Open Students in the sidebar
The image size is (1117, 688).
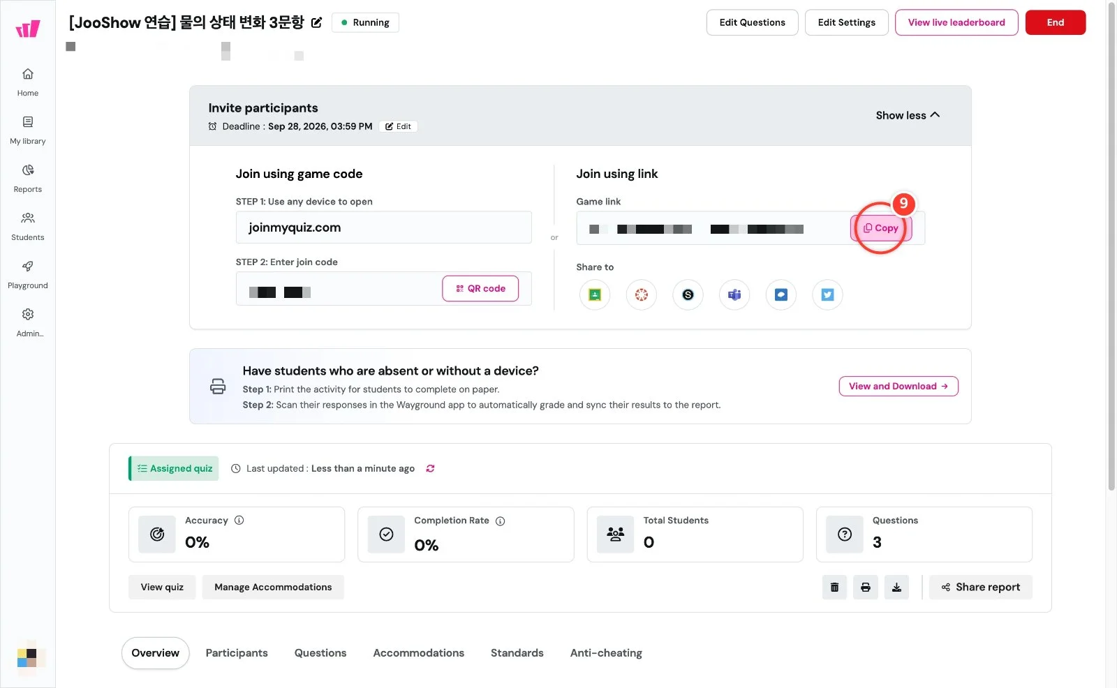pos(28,226)
